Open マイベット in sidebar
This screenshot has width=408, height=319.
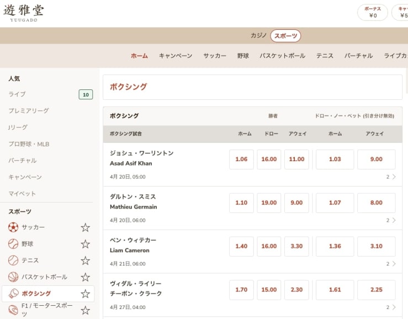coord(22,194)
